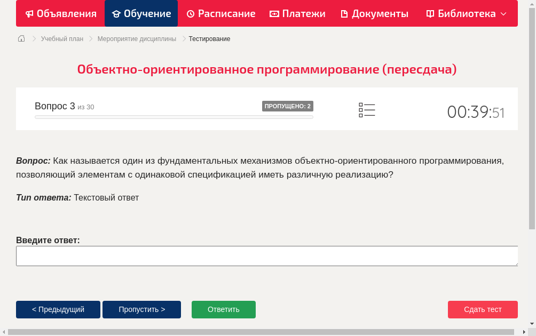Click the Пропустить button

[x=141, y=309]
